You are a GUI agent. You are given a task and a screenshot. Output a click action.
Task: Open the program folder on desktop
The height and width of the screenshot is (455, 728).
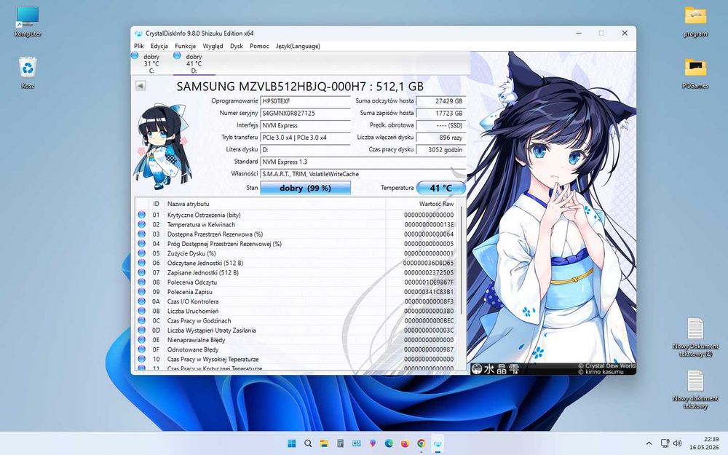695,22
